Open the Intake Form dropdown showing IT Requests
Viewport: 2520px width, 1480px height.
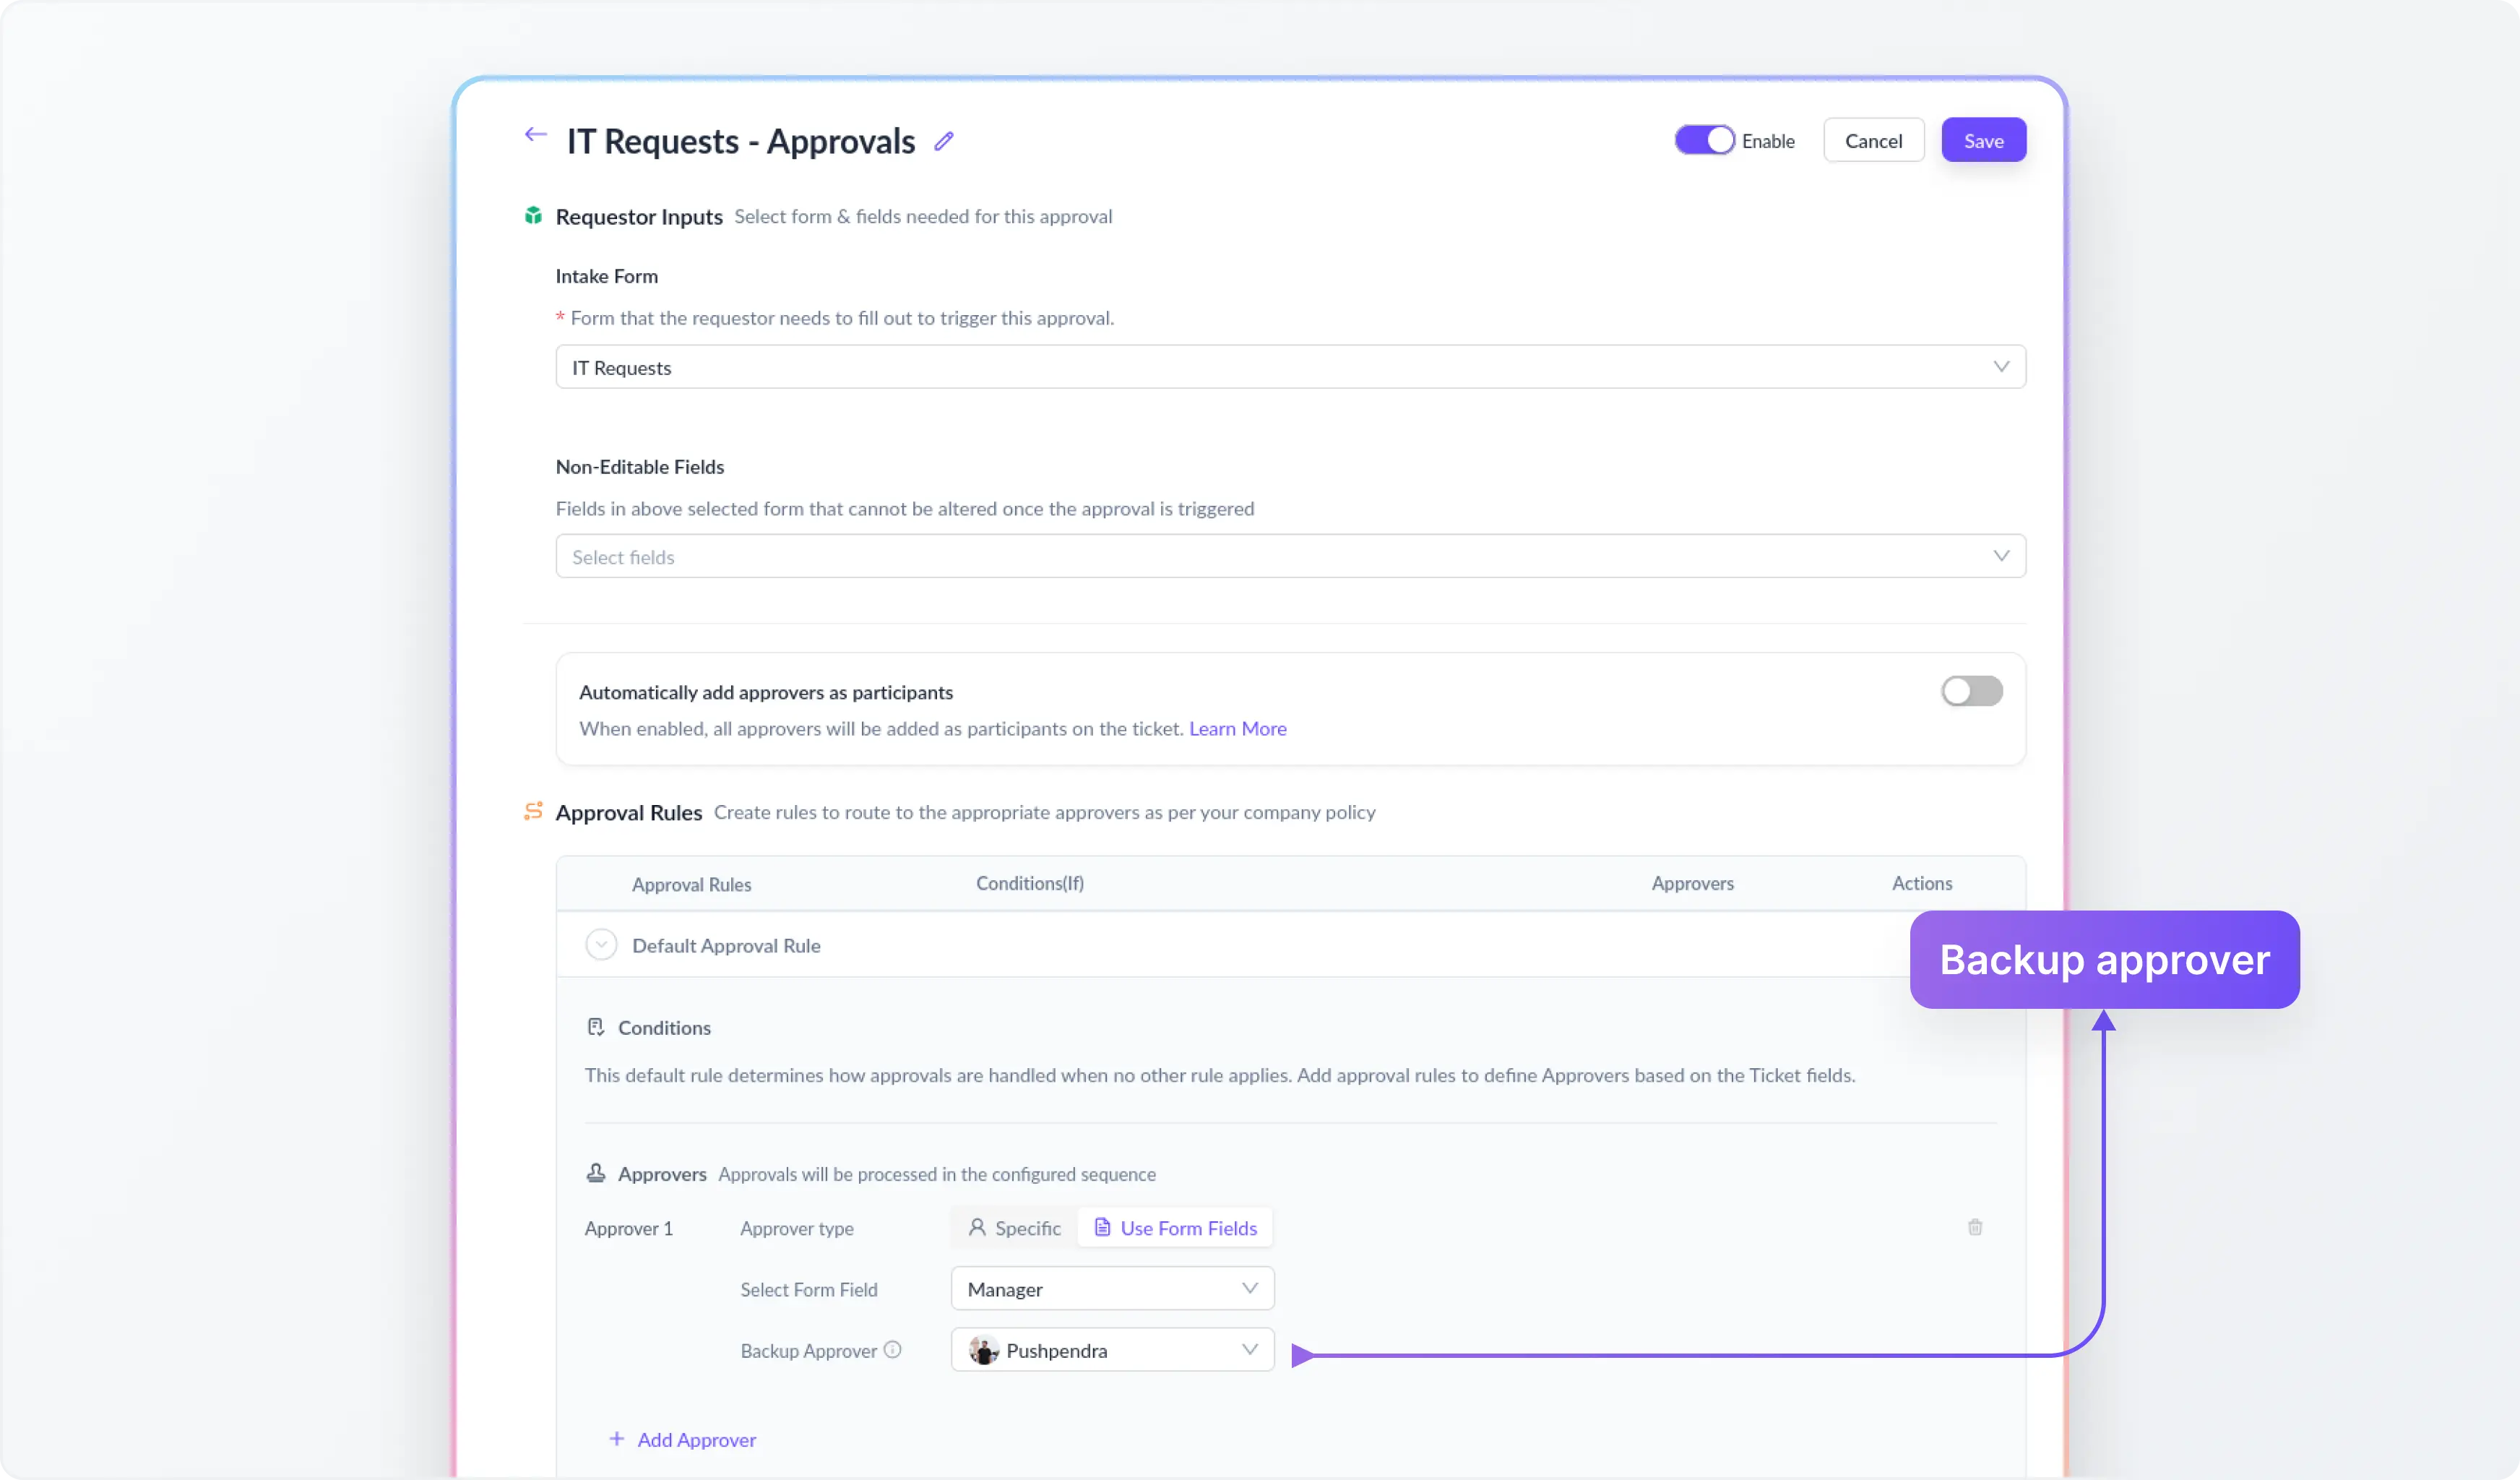(x=1290, y=367)
